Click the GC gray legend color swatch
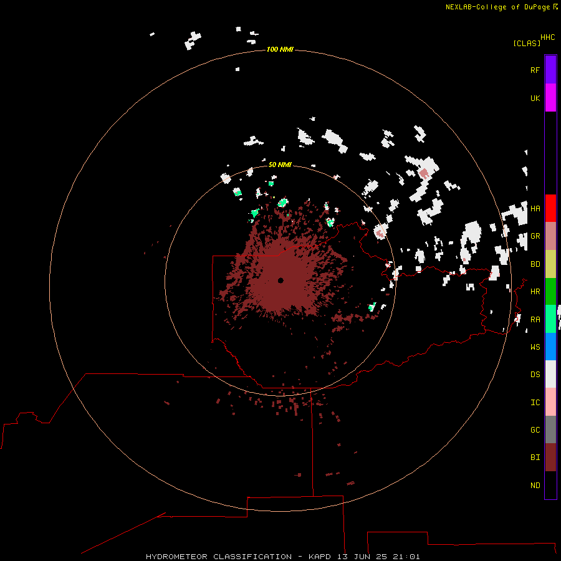 tap(550, 429)
